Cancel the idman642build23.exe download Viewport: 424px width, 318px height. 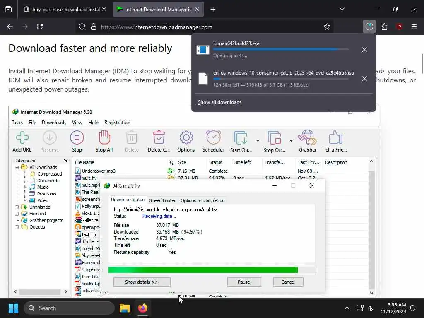point(364,50)
